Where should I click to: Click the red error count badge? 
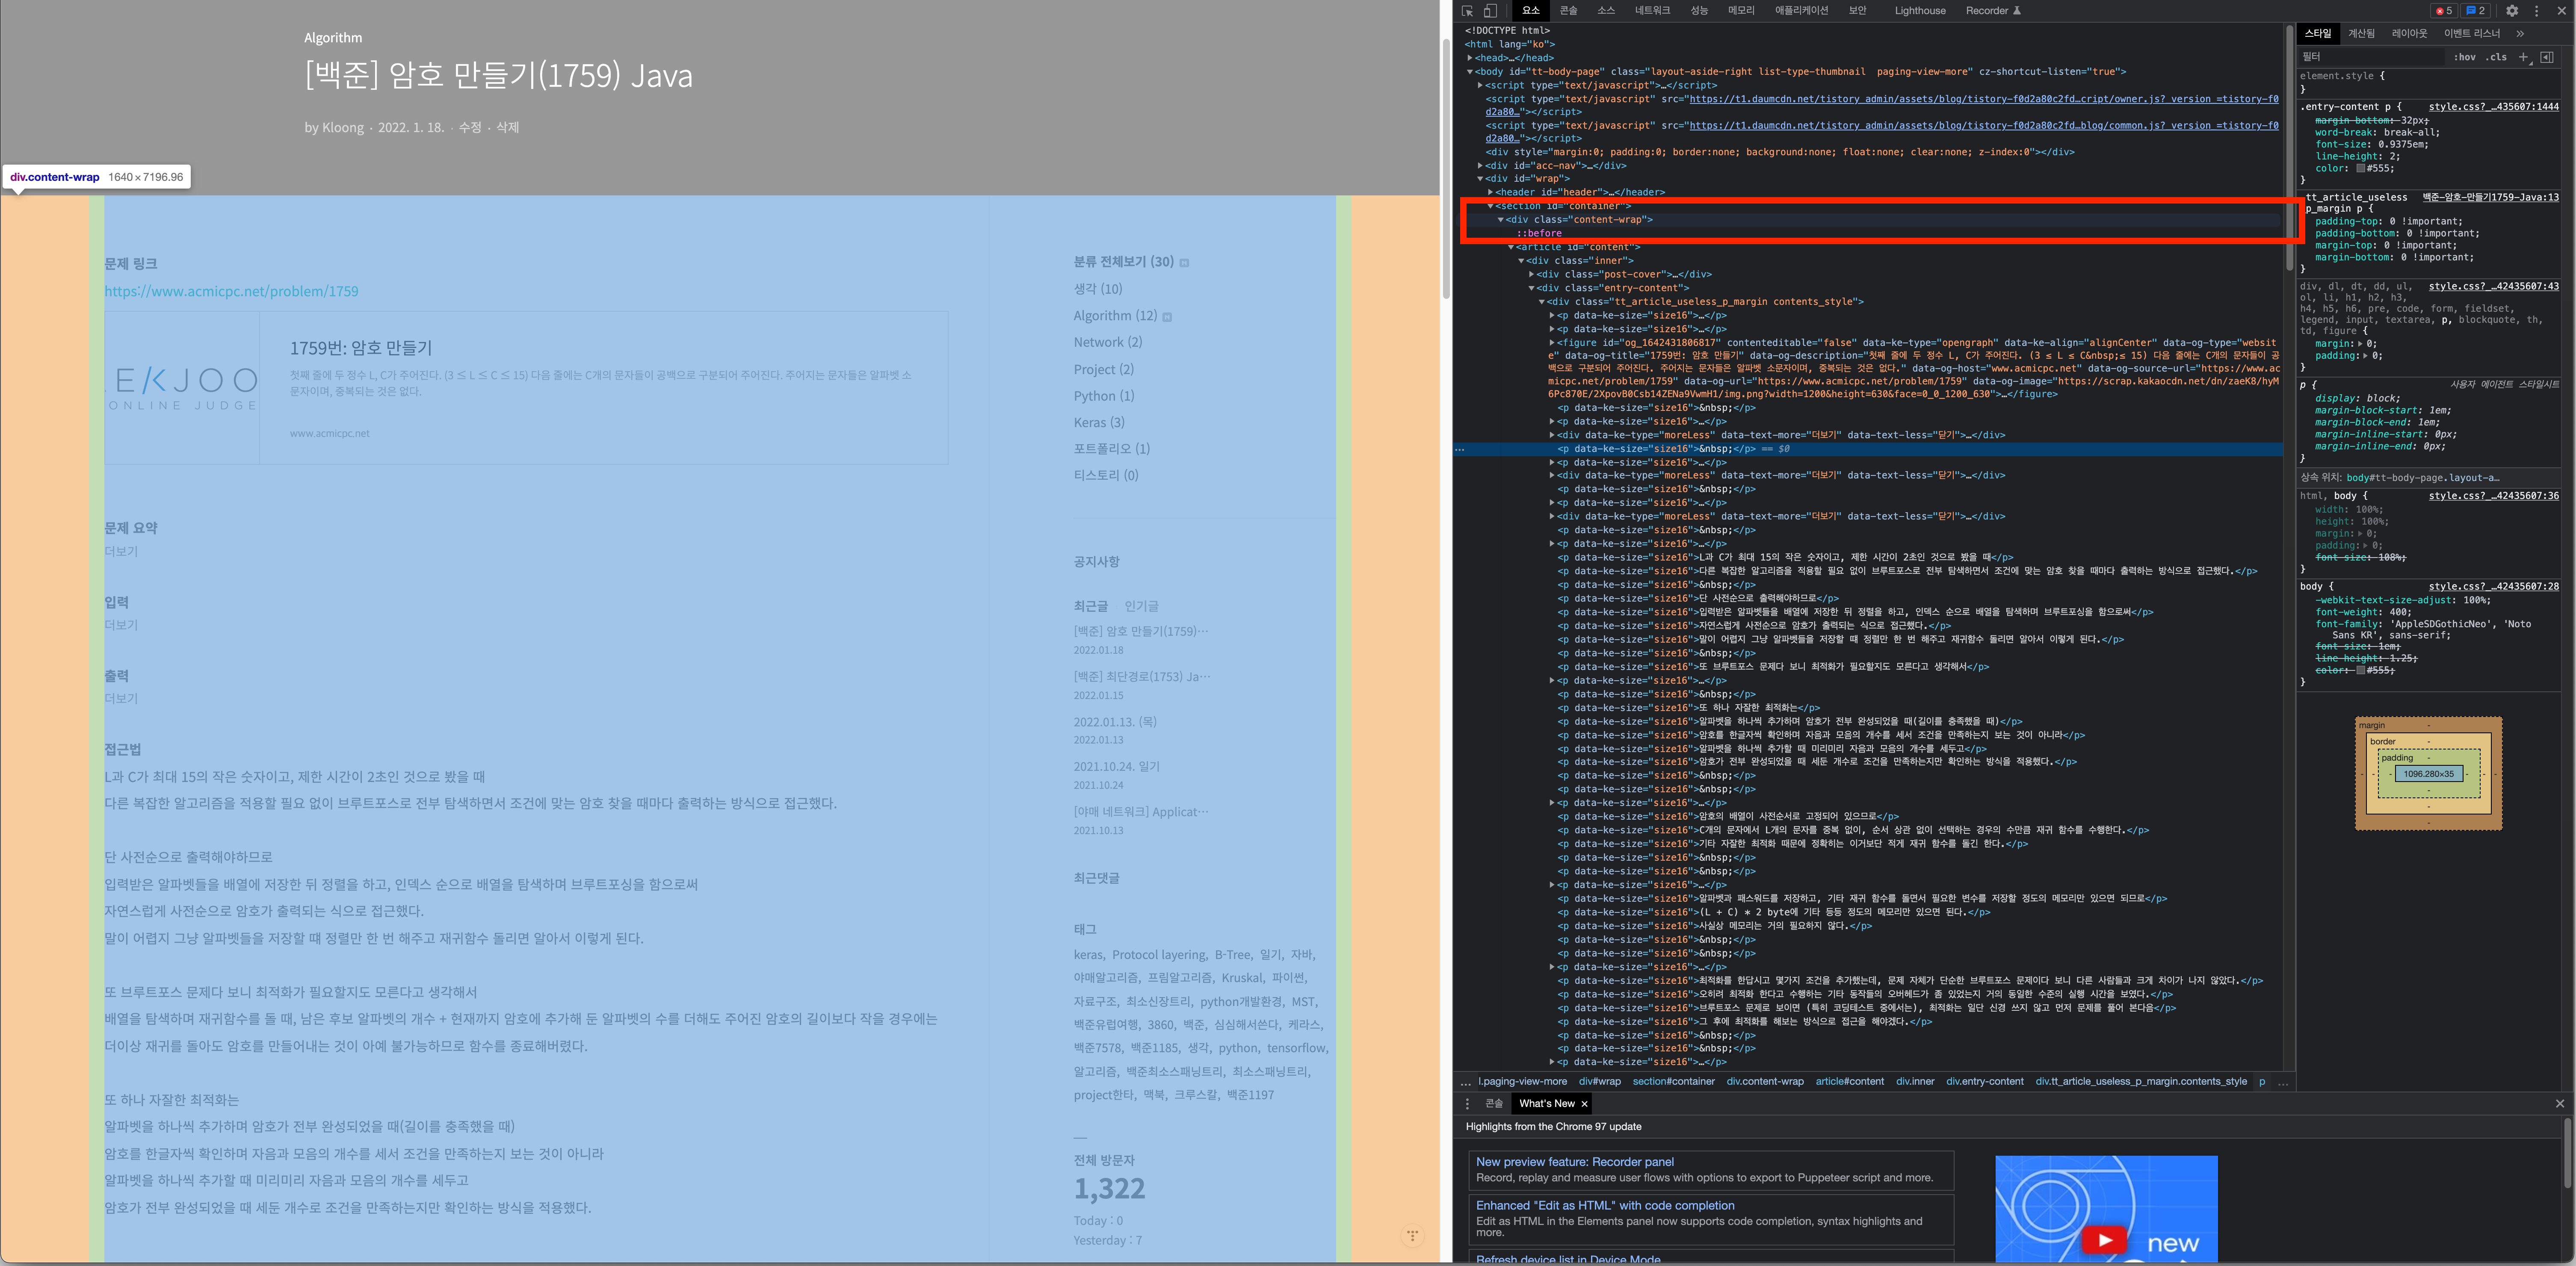pyautogui.click(x=2443, y=11)
